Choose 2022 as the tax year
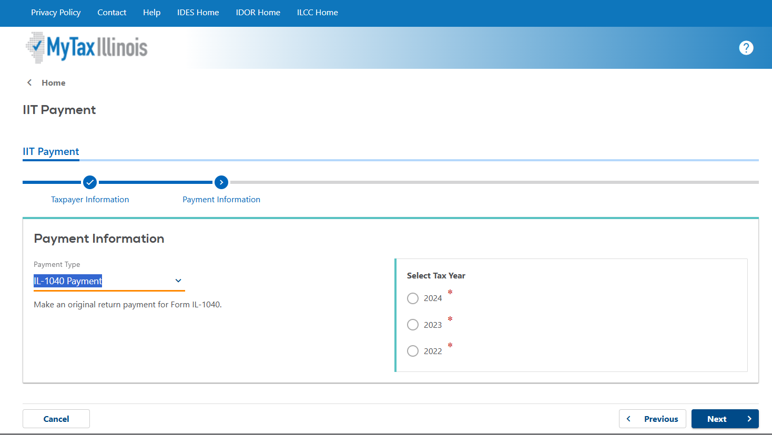 (x=413, y=351)
